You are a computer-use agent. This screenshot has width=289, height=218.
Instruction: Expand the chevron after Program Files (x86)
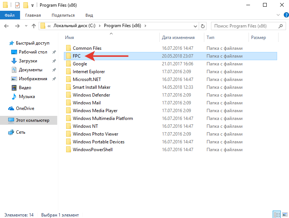click(x=145, y=26)
